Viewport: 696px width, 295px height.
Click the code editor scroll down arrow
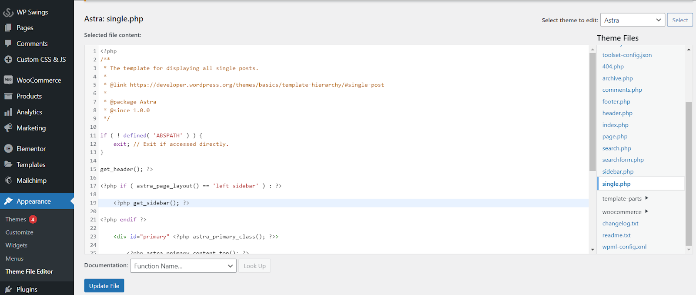(592, 250)
